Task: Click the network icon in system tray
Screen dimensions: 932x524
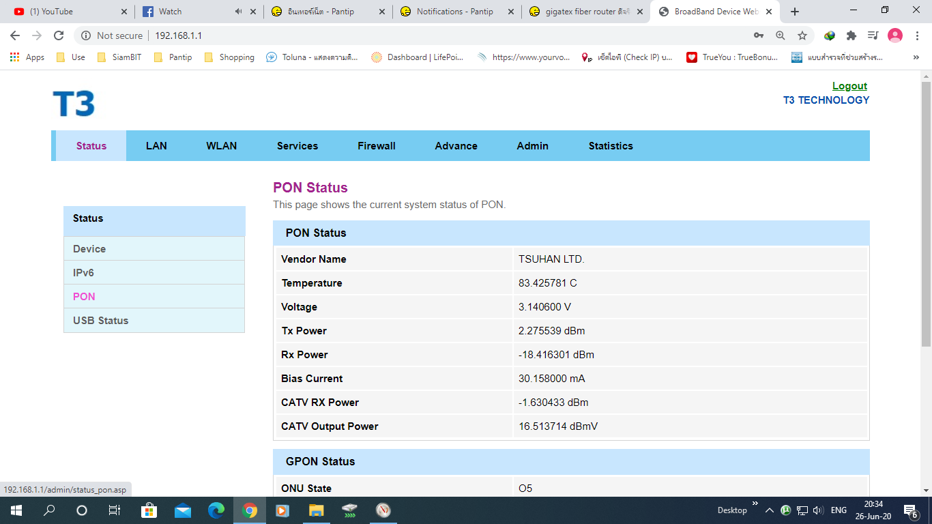Action: pos(802,510)
